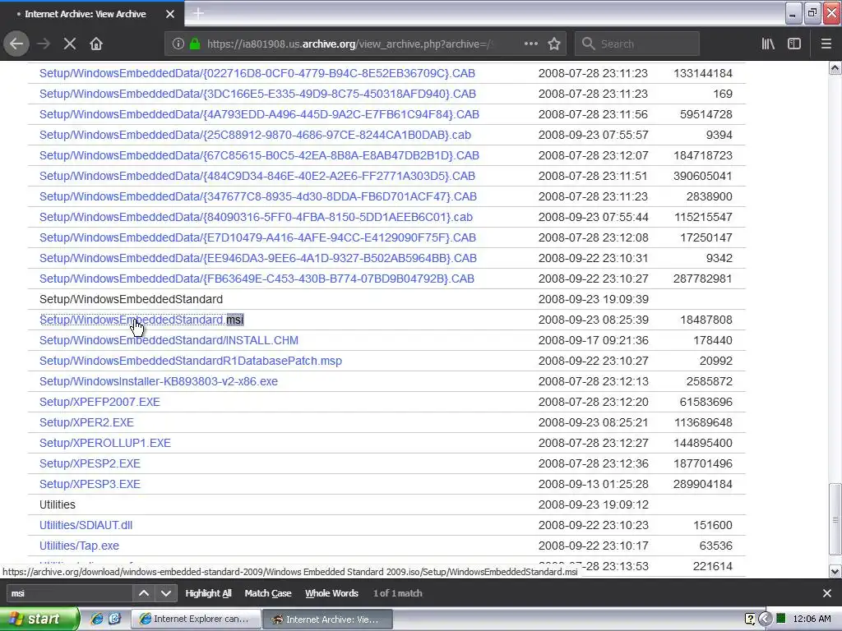Image resolution: width=842 pixels, height=631 pixels.
Task: Toggle Highlight All in find bar
Action: coord(208,593)
